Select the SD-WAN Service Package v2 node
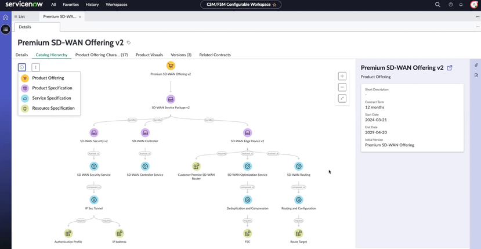The width and height of the screenshot is (481, 249). 171,99
